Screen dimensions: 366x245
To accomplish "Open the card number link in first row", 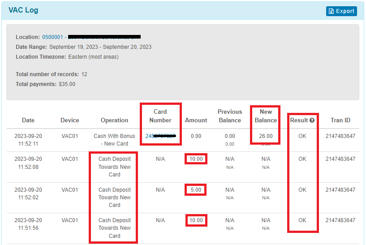I will click(x=160, y=136).
